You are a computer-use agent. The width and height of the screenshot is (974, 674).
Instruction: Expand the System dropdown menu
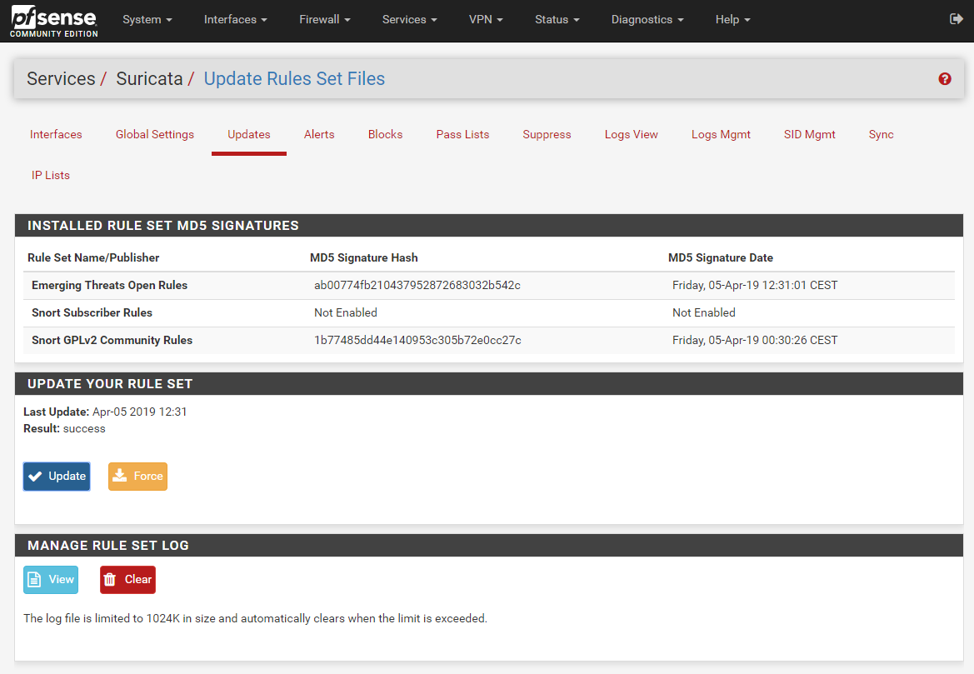(147, 20)
